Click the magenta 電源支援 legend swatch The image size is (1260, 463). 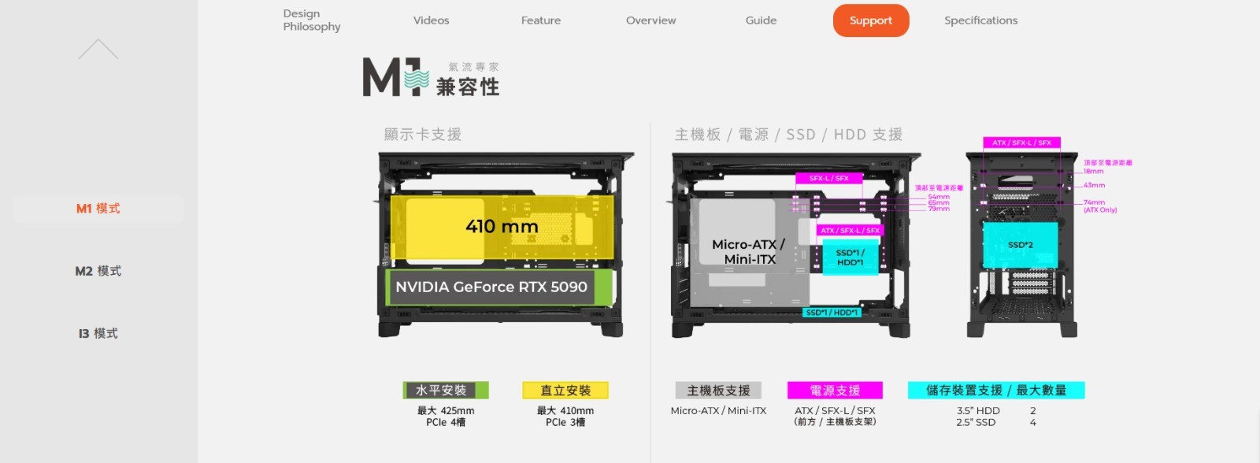835,391
